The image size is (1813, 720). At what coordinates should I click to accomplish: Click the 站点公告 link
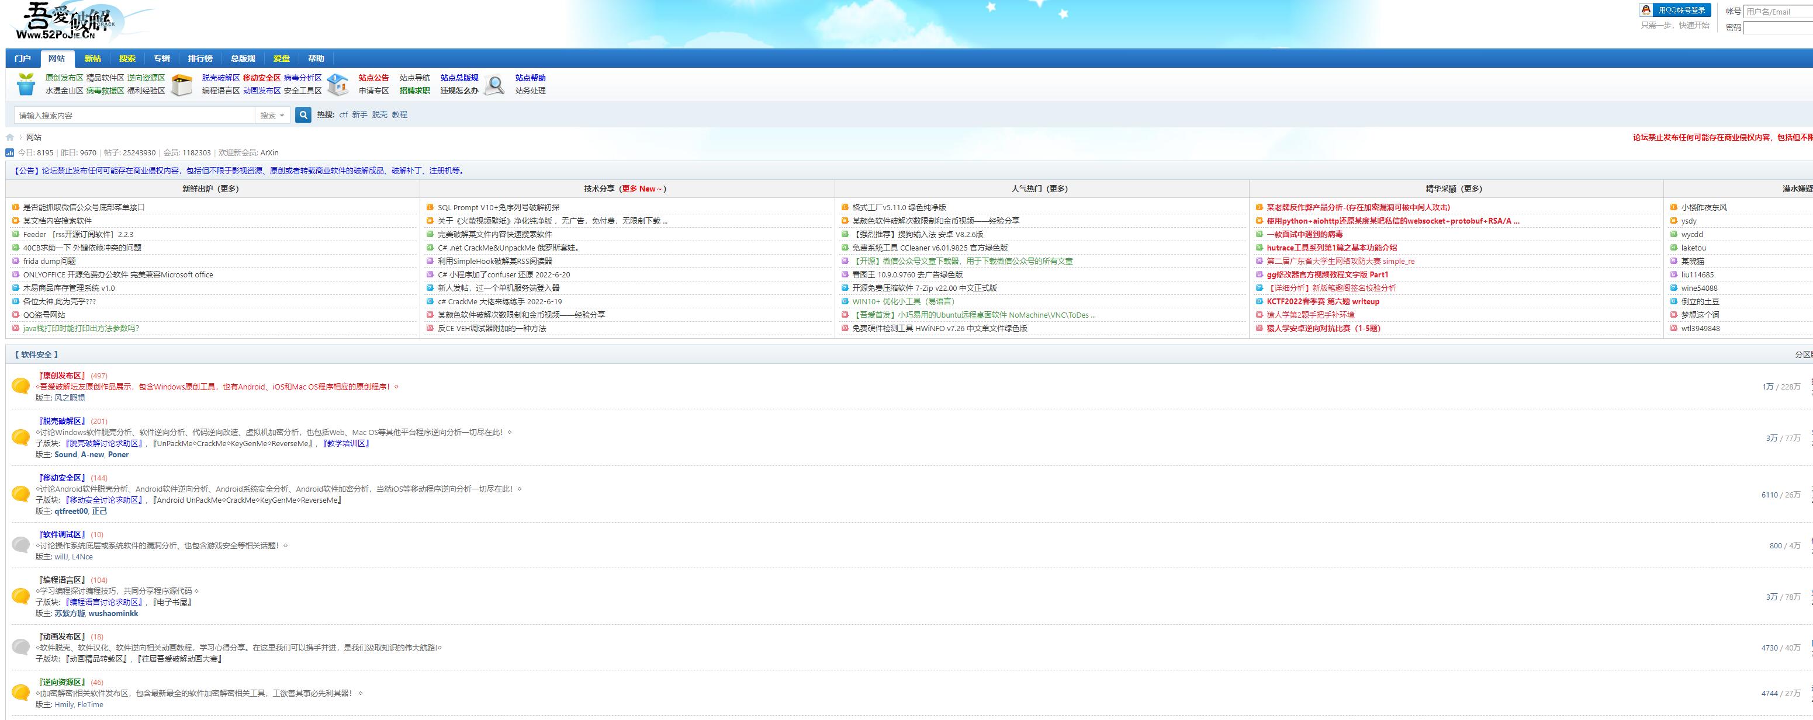373,78
